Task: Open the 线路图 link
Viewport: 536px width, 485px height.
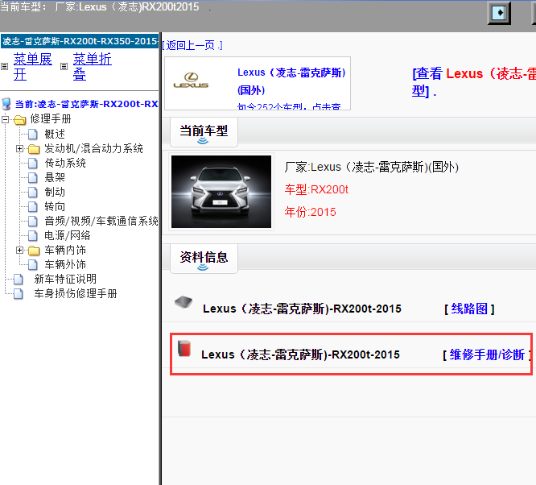Action: click(469, 309)
